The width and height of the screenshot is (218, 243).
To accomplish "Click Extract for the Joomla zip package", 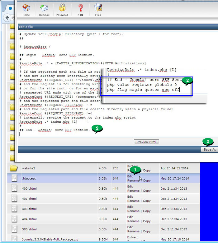I will pos(132,237).
